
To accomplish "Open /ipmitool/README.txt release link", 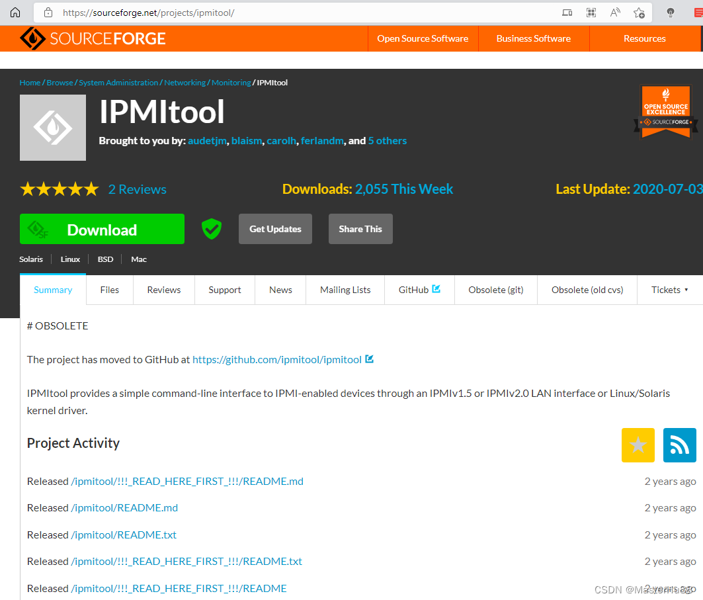I will pyautogui.click(x=124, y=535).
